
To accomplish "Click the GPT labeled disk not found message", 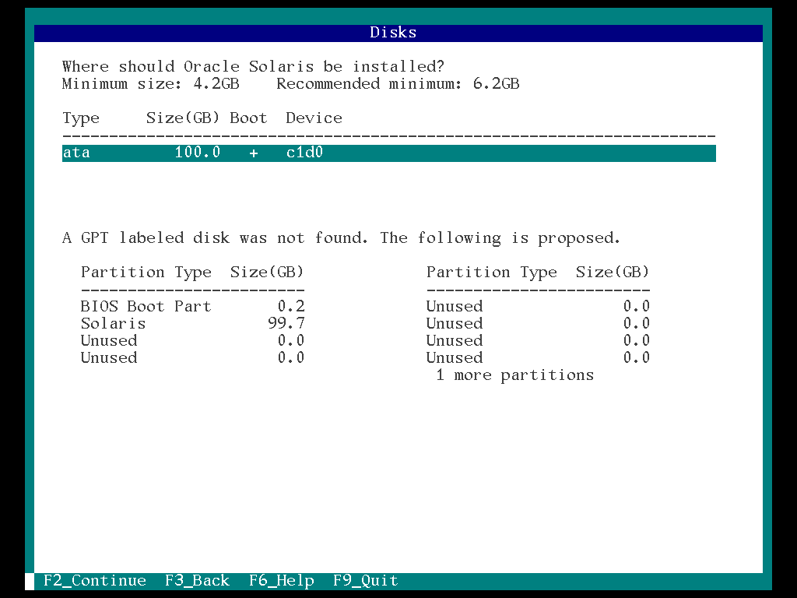I will click(x=341, y=238).
